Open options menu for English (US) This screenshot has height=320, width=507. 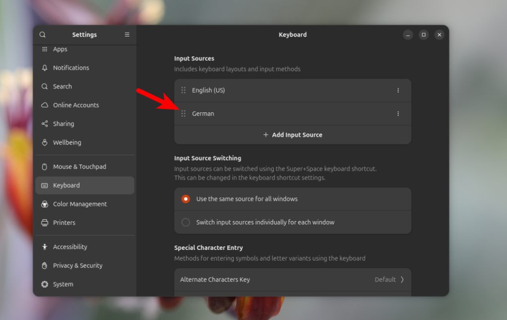click(398, 91)
